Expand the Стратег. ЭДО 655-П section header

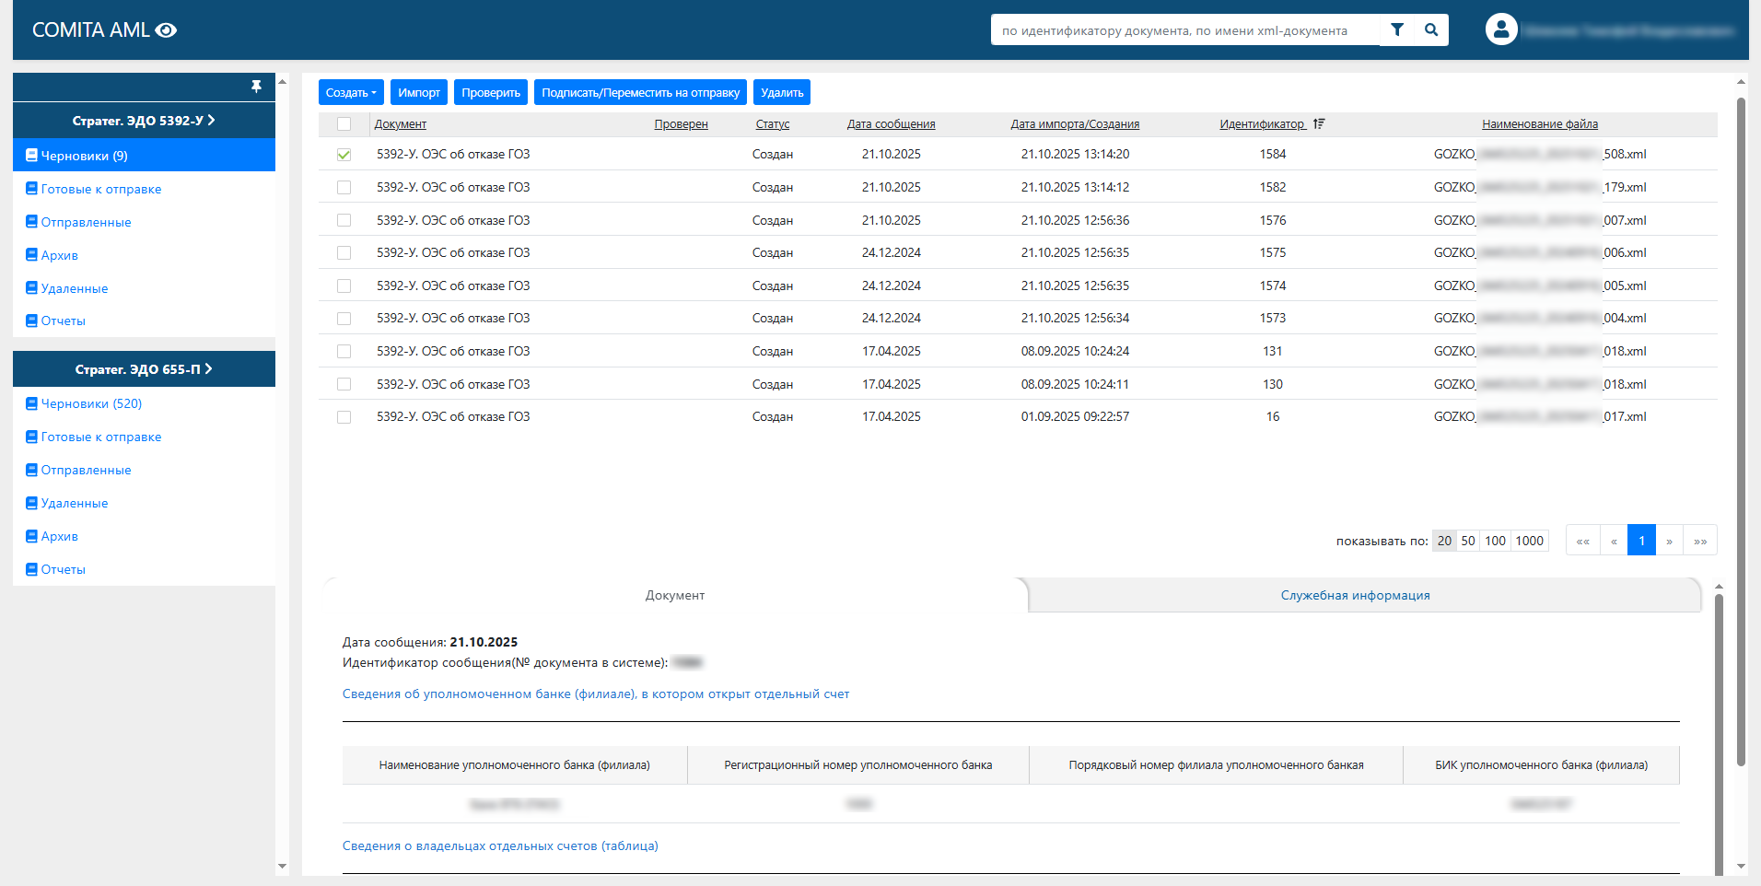(x=144, y=369)
